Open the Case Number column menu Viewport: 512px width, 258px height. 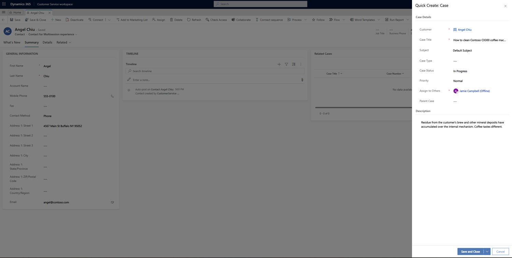pyautogui.click(x=395, y=74)
